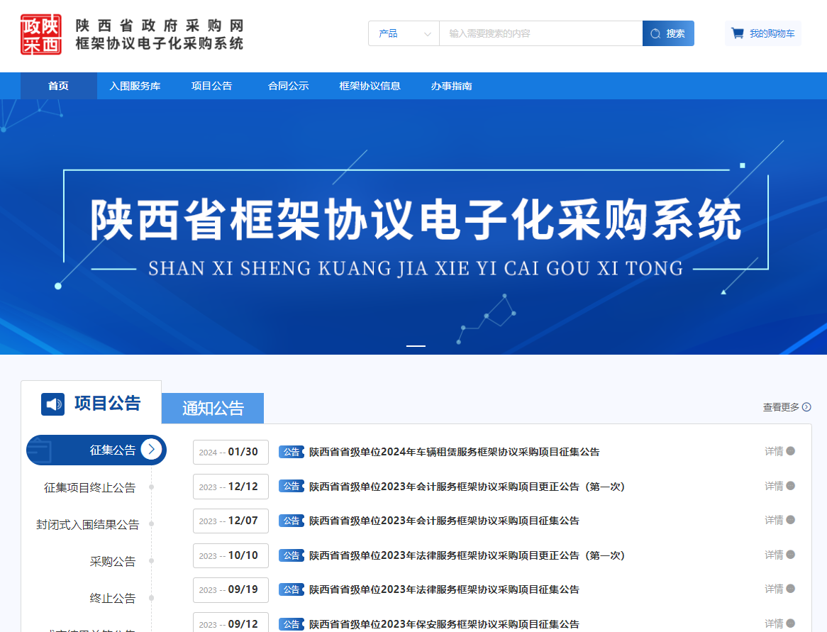Click the search input field
Viewport: 827px width, 632px height.
tap(539, 33)
